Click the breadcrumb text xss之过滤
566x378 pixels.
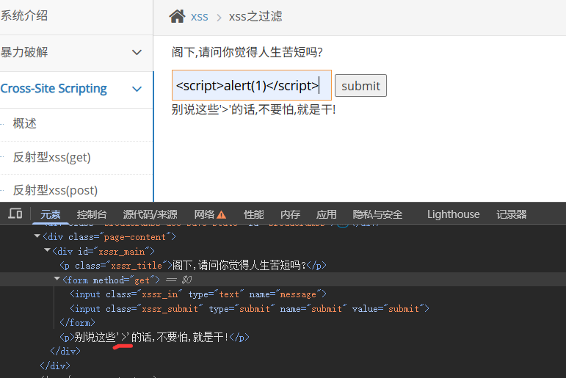coord(255,16)
